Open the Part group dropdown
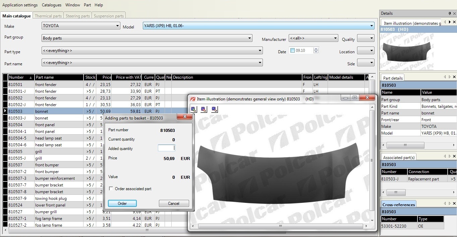The height and width of the screenshot is (237, 457). (x=249, y=38)
